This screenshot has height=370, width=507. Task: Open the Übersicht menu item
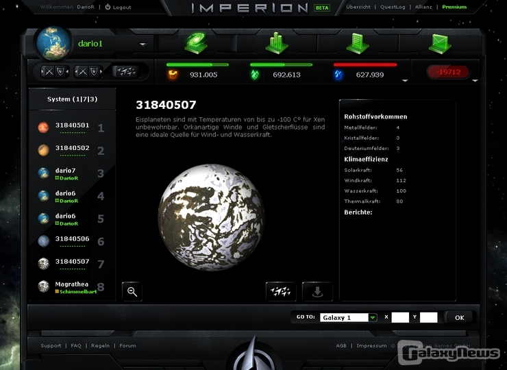358,7
